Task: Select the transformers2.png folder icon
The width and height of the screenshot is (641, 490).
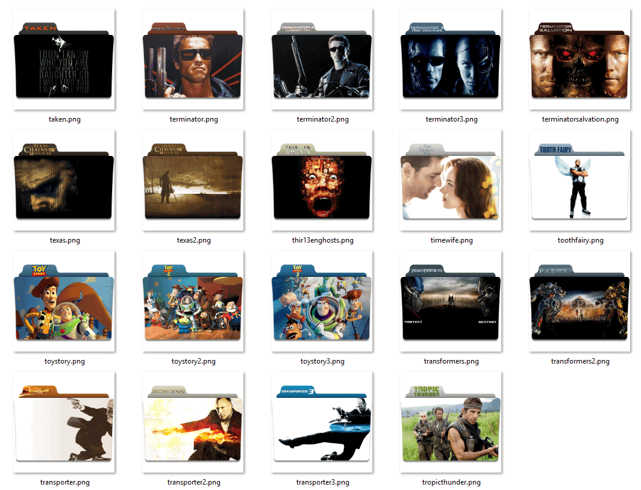Action: 579,301
